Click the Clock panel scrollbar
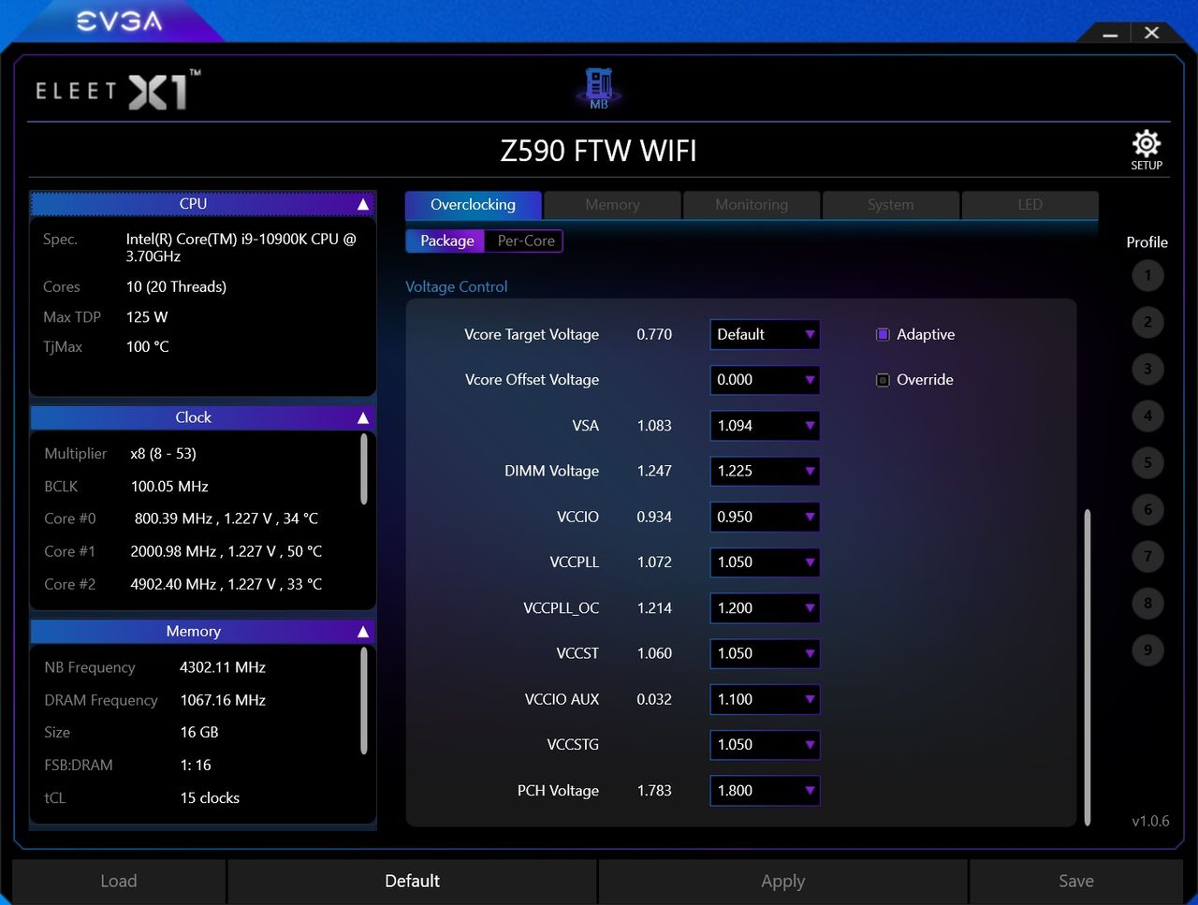This screenshot has width=1198, height=905. (363, 469)
